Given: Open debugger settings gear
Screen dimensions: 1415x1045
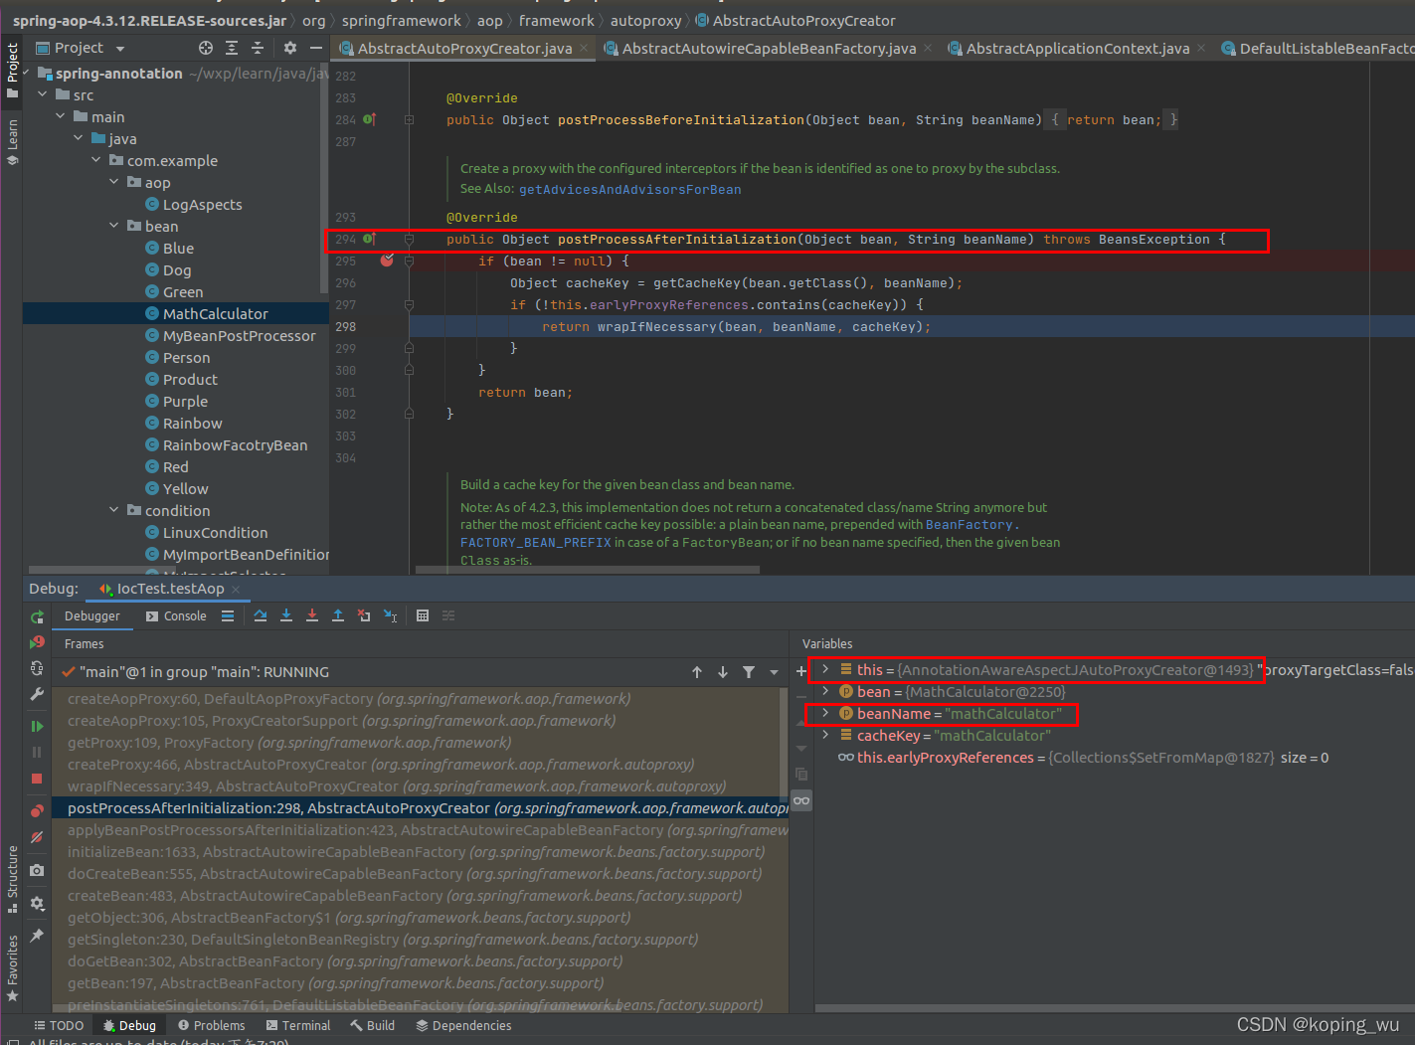Looking at the screenshot, I should point(37,903).
